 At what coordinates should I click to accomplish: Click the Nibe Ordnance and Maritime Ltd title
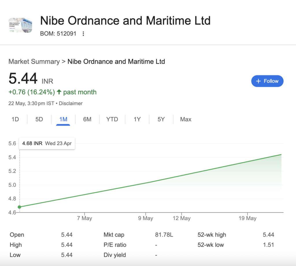(125, 20)
